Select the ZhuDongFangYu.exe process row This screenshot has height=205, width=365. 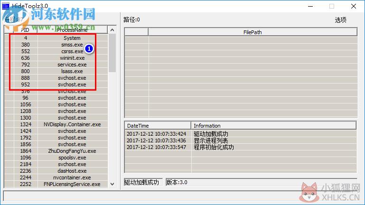[56, 151]
